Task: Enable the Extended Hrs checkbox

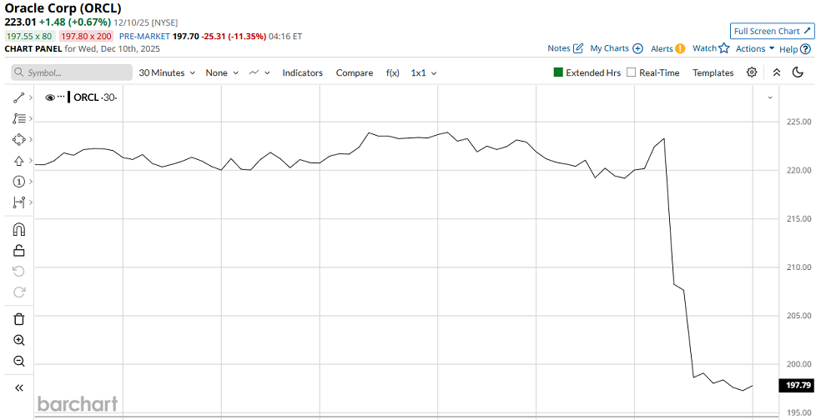Action: point(558,72)
